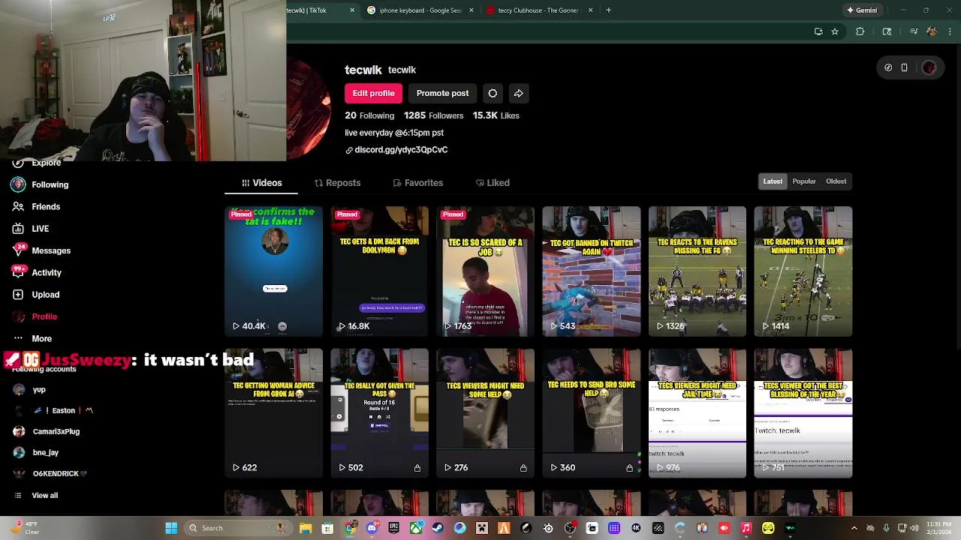The width and height of the screenshot is (961, 540).
Task: Open Gemini in Chrome
Action: [861, 10]
